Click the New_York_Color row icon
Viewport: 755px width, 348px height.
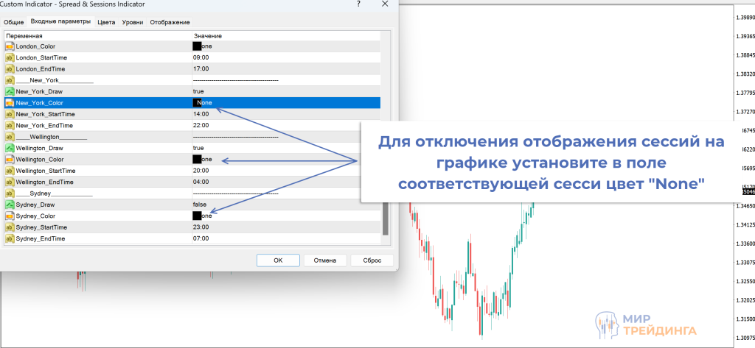tap(10, 103)
